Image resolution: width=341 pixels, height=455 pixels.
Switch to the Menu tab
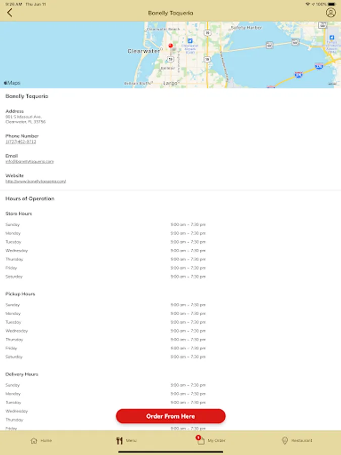coord(126,440)
